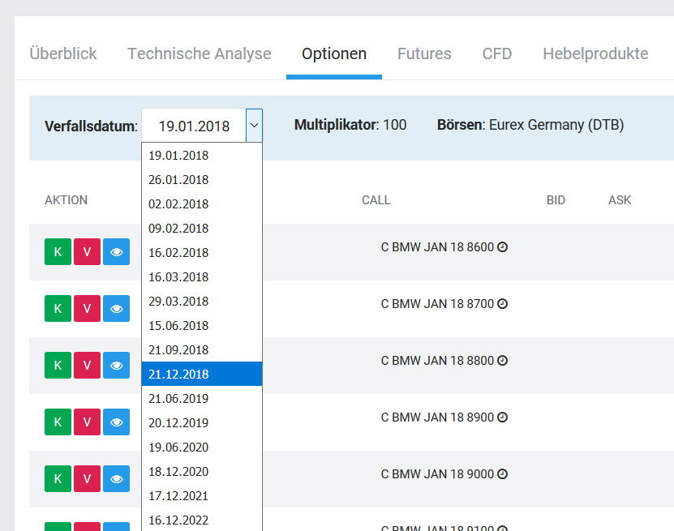This screenshot has height=531, width=674.
Task: Pick 18.12.2020 expiry date
Action: pos(202,471)
